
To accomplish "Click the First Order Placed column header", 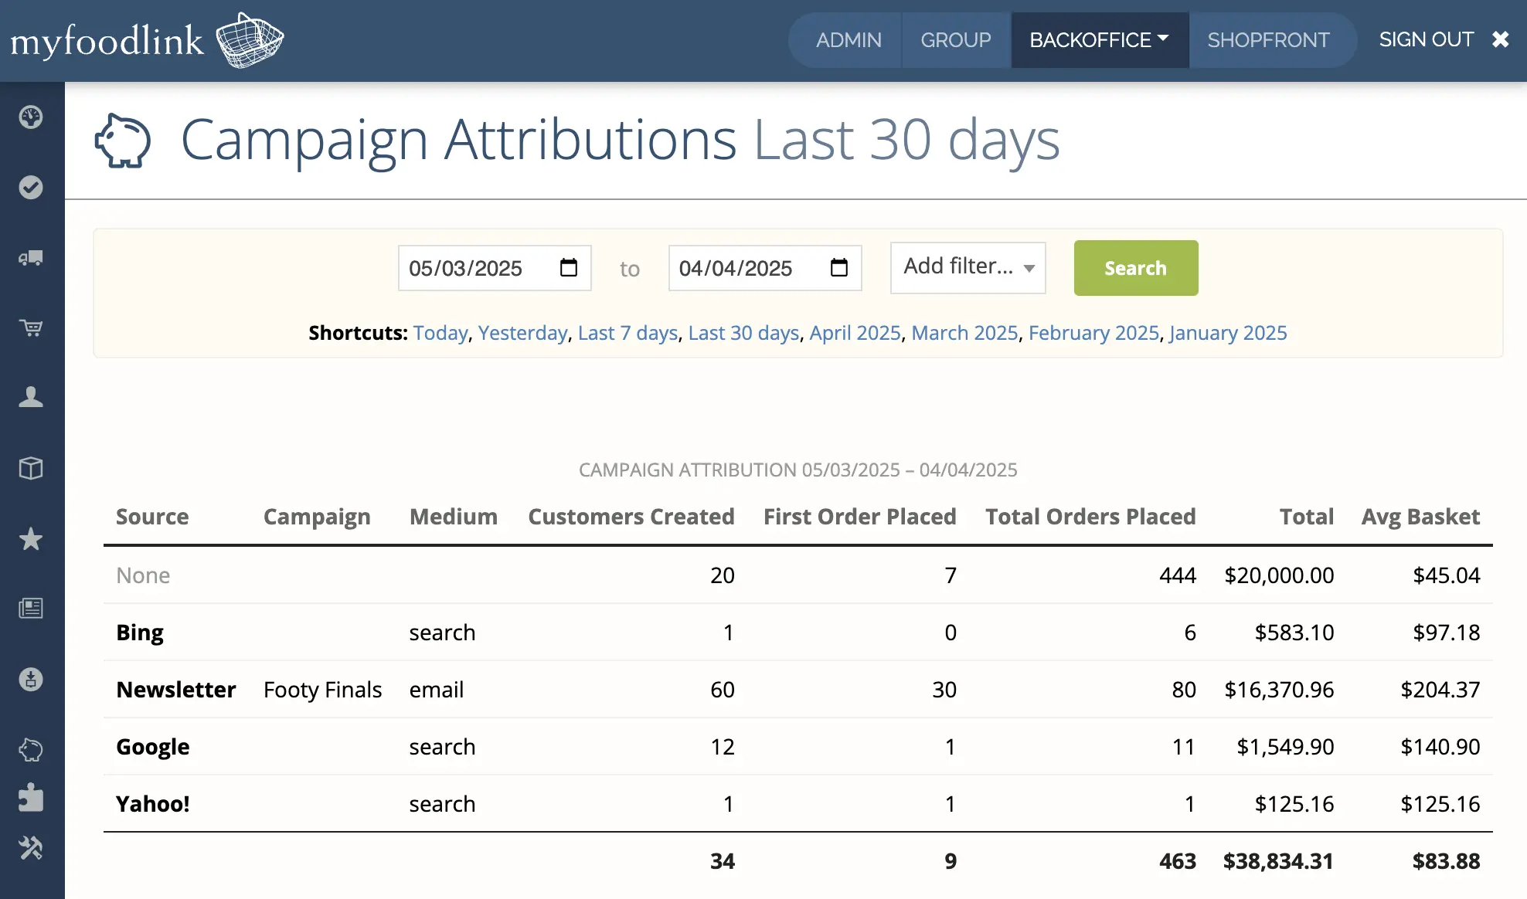I will pos(860,517).
